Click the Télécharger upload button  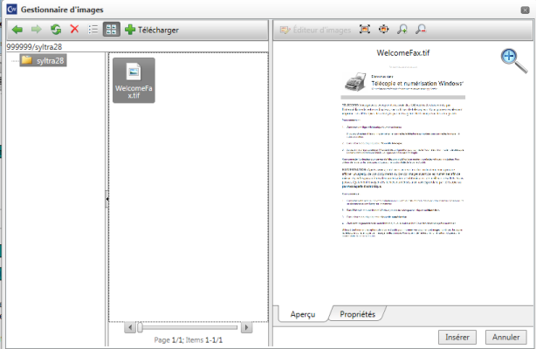click(x=152, y=30)
